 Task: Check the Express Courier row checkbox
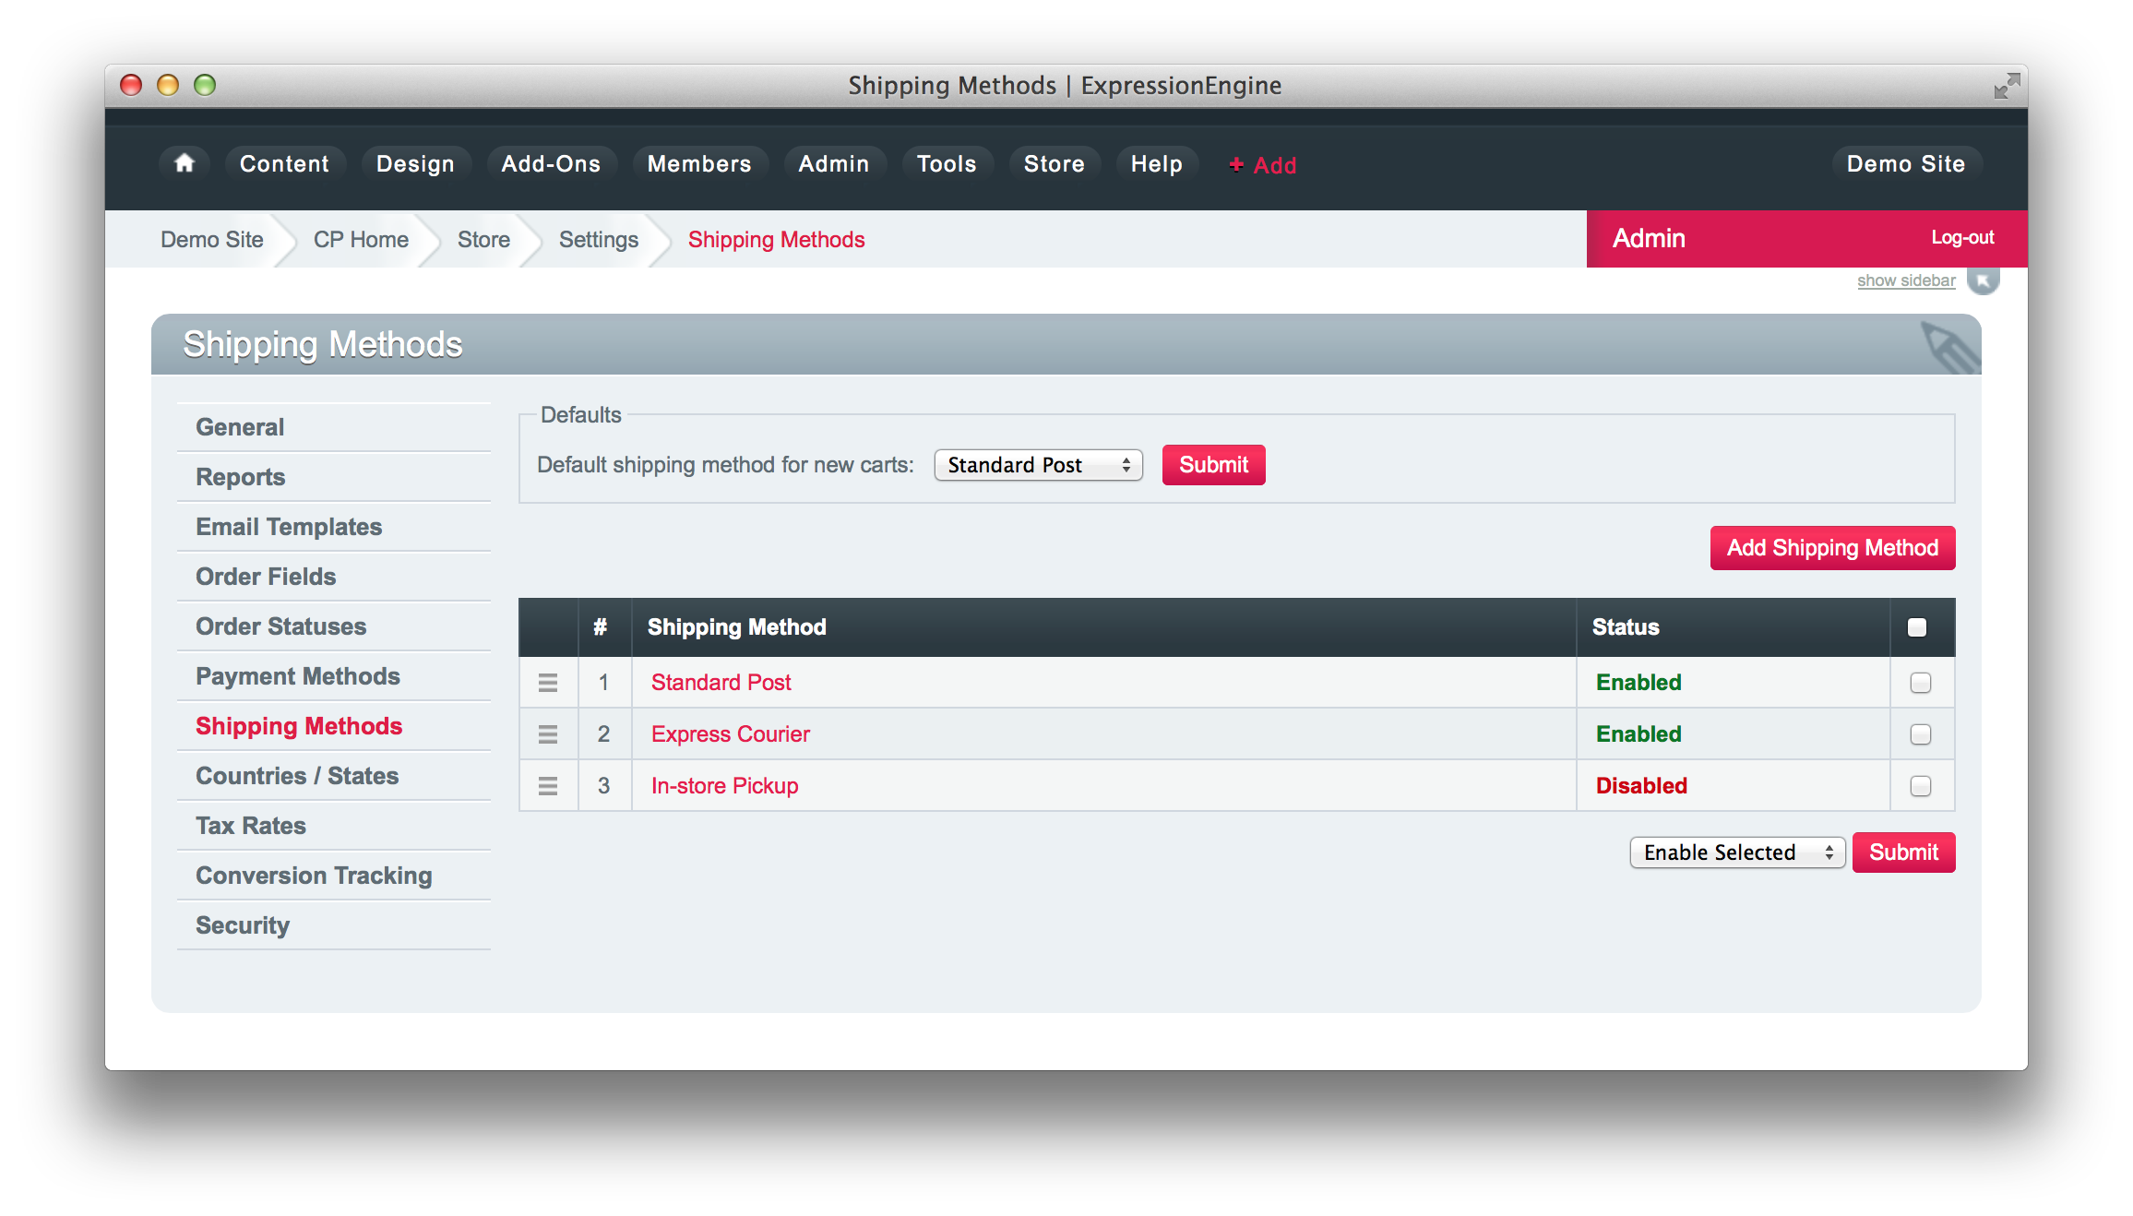click(1921, 734)
